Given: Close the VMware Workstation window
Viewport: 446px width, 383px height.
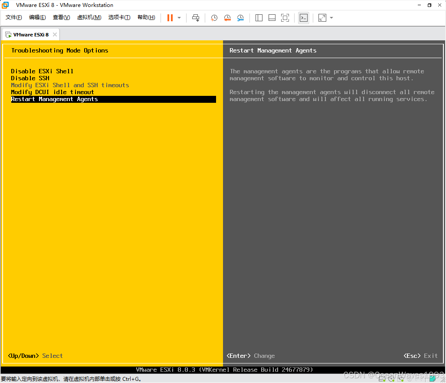Looking at the screenshot, I should click(439, 5).
